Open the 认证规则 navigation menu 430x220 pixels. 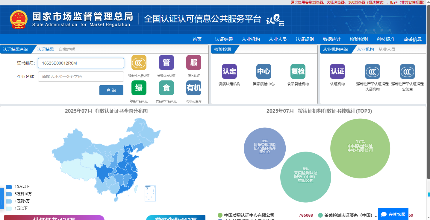305,39
